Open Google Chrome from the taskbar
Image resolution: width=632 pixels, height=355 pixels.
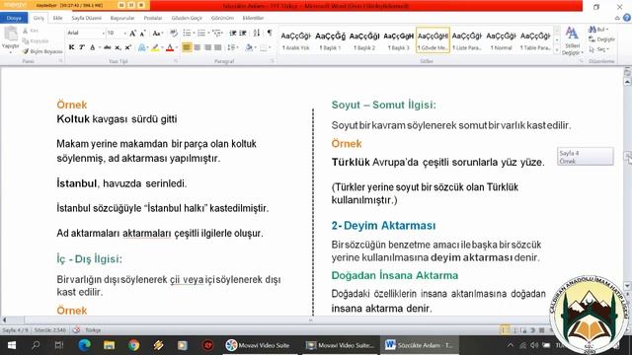click(x=134, y=345)
